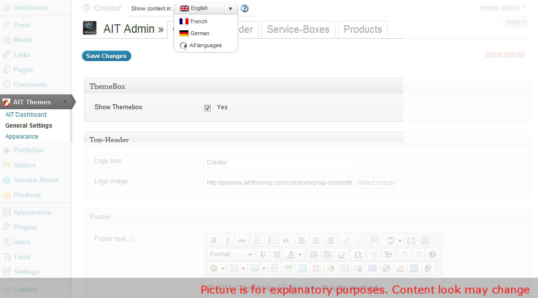Click the blue help question mark icon

click(x=245, y=8)
